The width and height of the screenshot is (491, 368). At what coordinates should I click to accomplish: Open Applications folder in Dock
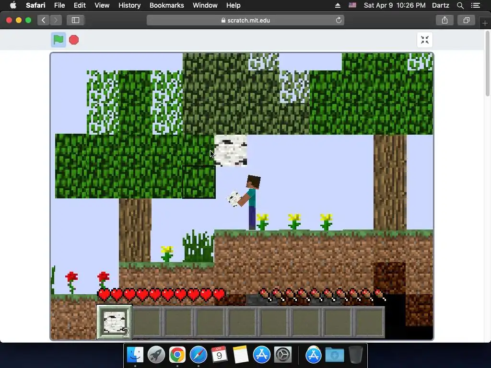tap(314, 355)
